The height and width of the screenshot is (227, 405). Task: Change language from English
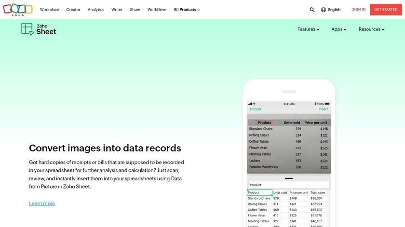[334, 10]
